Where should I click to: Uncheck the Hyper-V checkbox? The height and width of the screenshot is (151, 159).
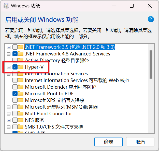(15, 67)
